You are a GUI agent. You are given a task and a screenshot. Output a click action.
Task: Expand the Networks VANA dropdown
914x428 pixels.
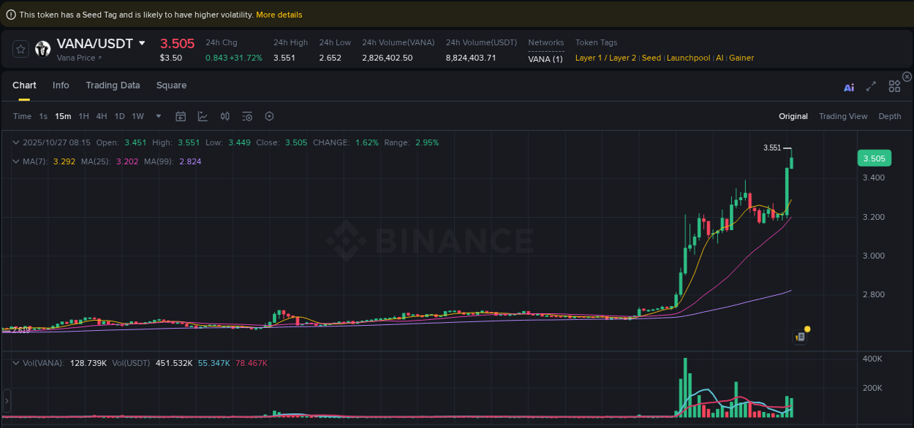(545, 58)
